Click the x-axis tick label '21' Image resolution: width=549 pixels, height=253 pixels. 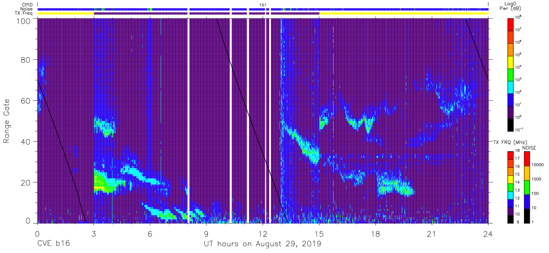click(432, 234)
